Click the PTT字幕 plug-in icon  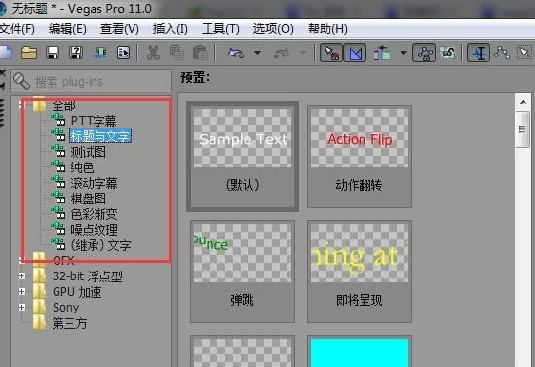point(58,120)
